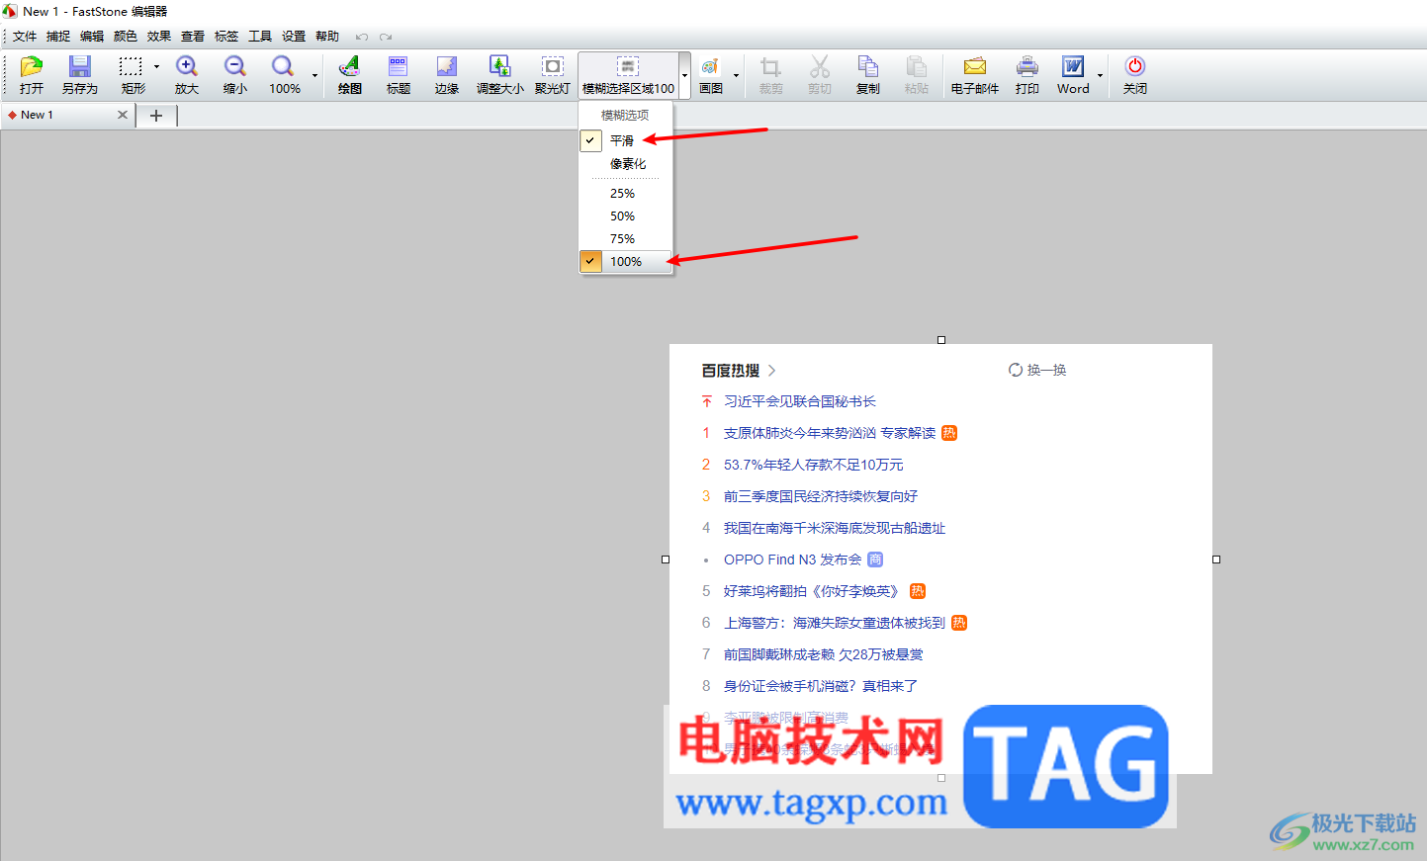
Task: Click the 身份证会被手机消磁？真相来了 line
Action: 821,686
